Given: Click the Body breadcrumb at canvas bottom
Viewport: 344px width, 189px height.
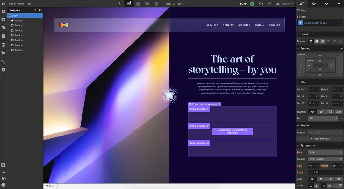Looking at the screenshot, I should 50,186.
